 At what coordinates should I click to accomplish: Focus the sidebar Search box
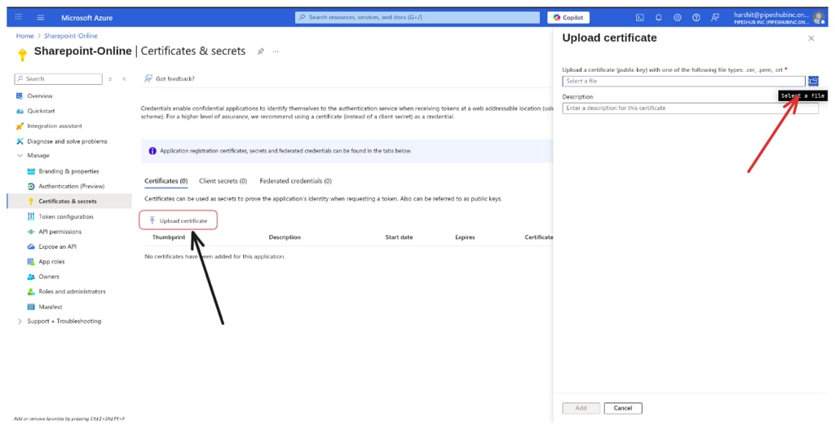[59, 79]
